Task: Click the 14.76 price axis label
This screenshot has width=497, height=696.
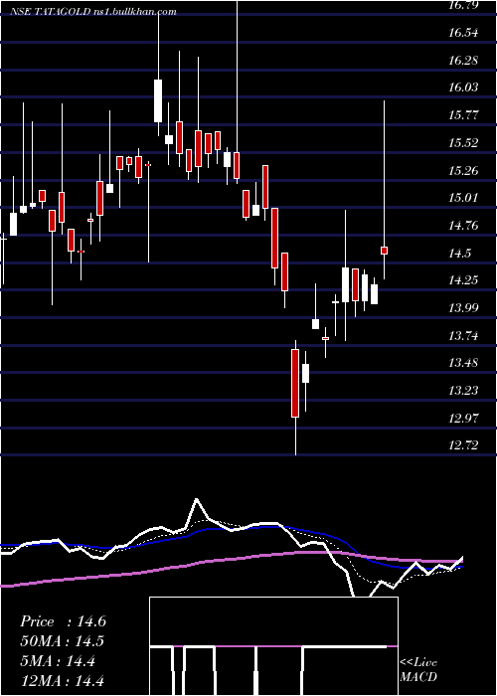Action: pos(463,226)
